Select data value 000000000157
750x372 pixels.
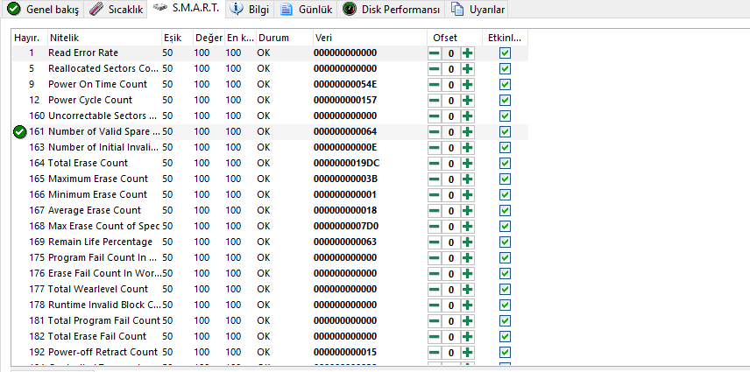point(345,101)
